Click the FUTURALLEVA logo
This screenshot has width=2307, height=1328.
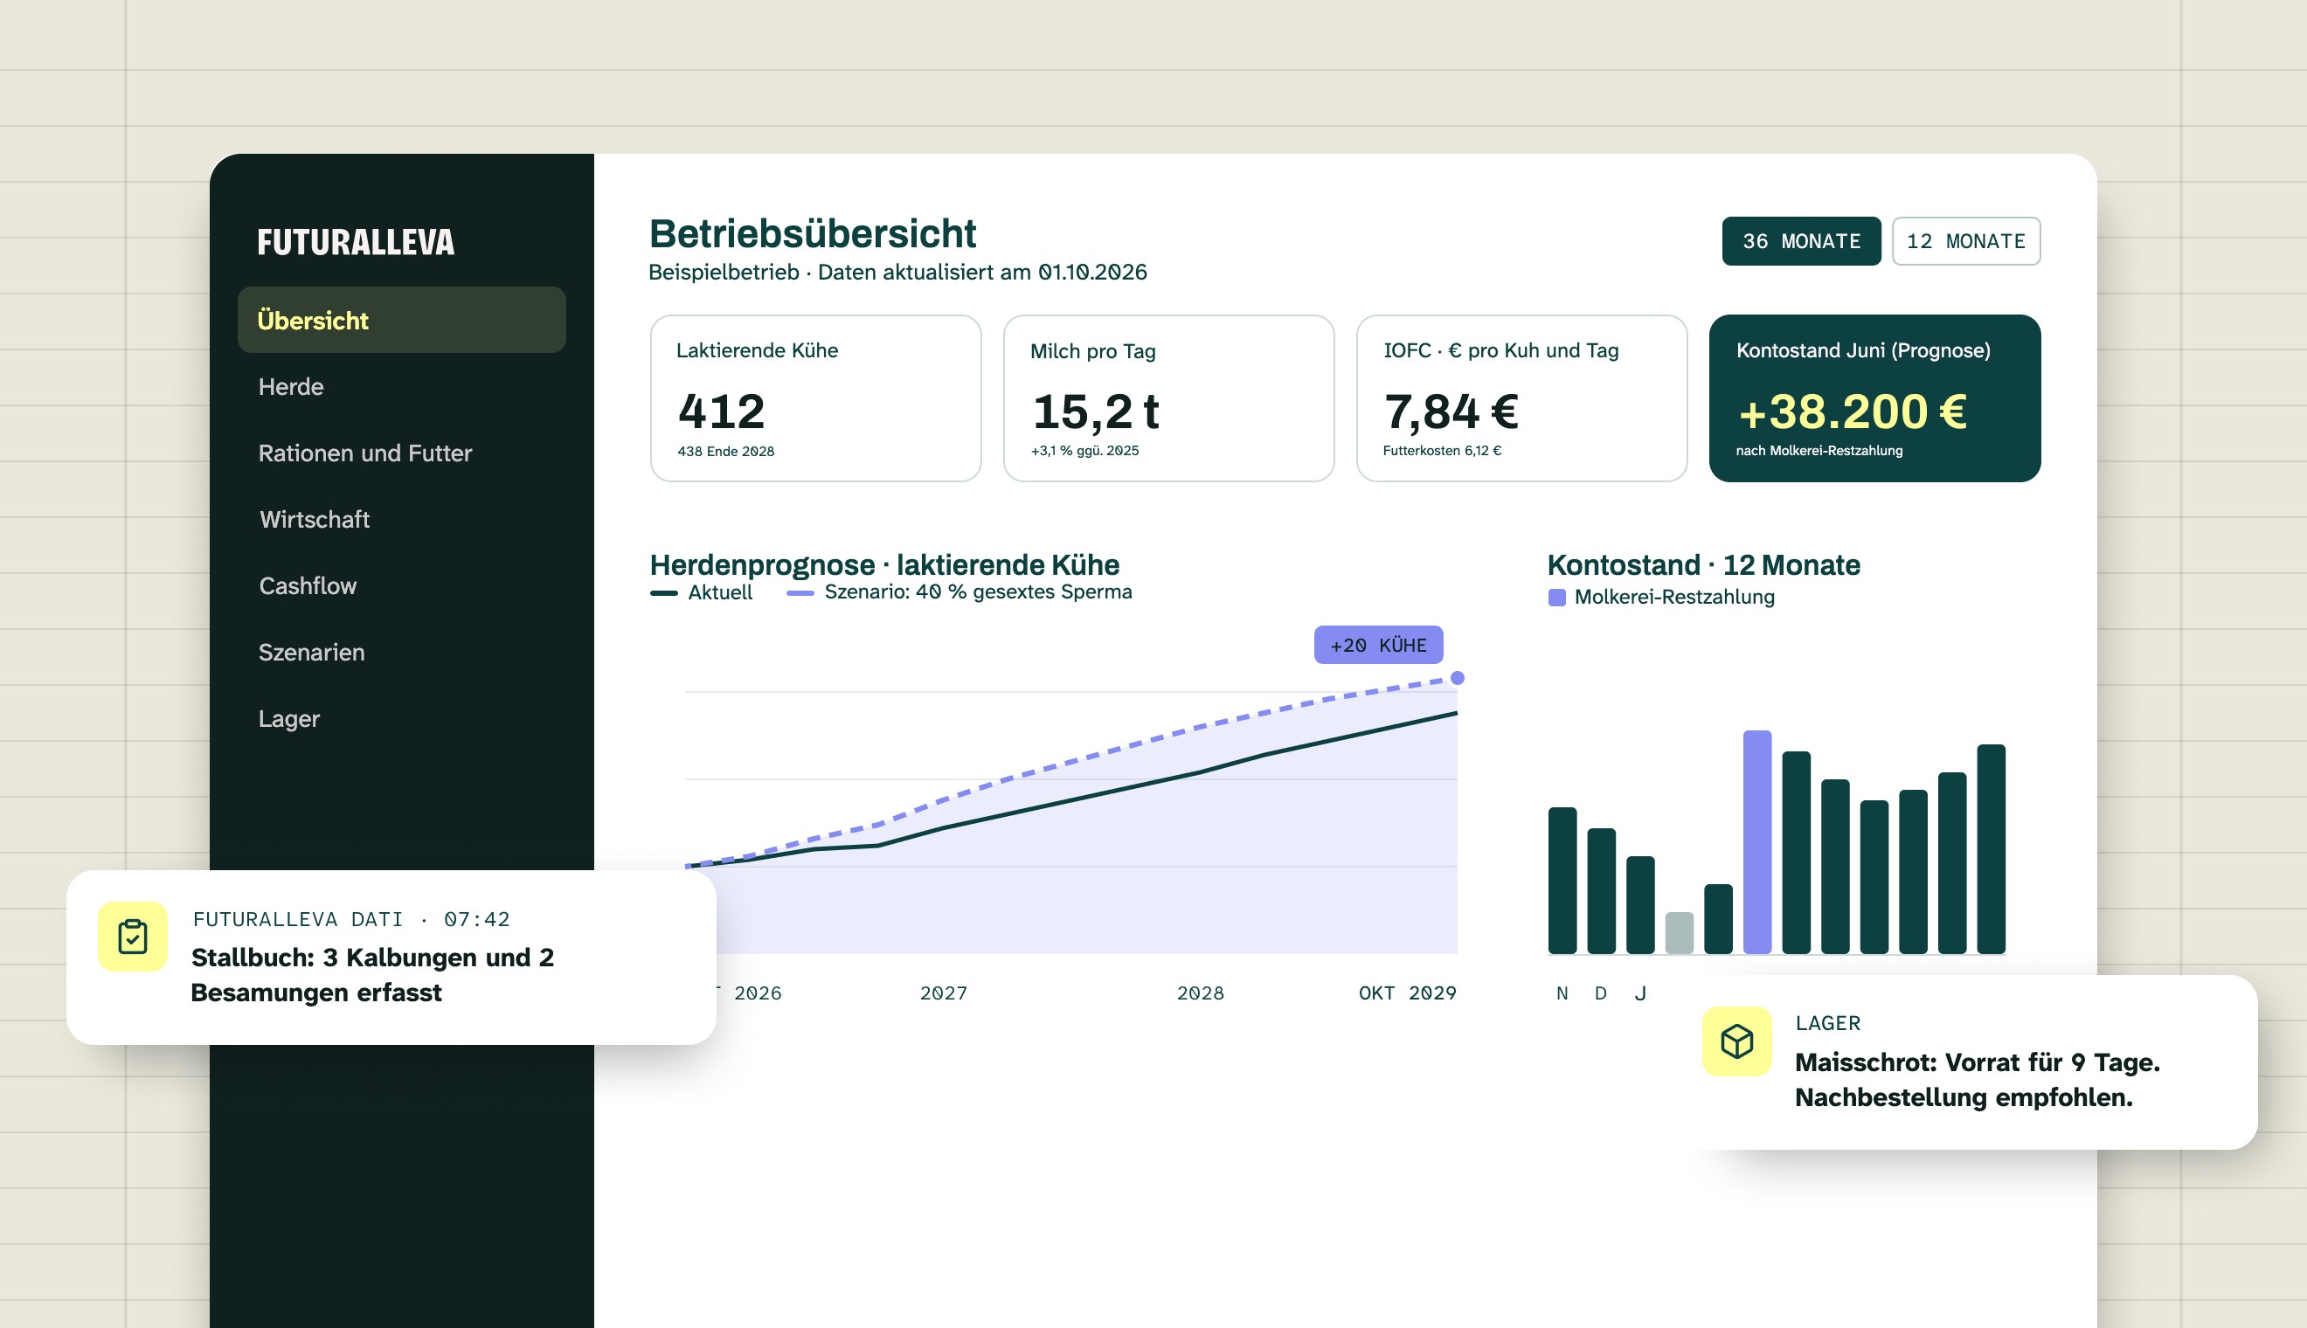coord(356,242)
